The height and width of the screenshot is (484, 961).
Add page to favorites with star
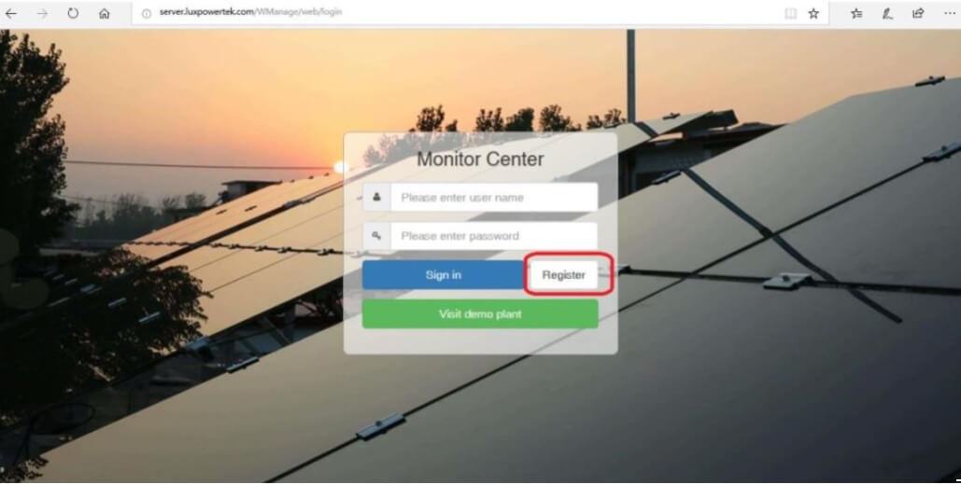coord(813,13)
